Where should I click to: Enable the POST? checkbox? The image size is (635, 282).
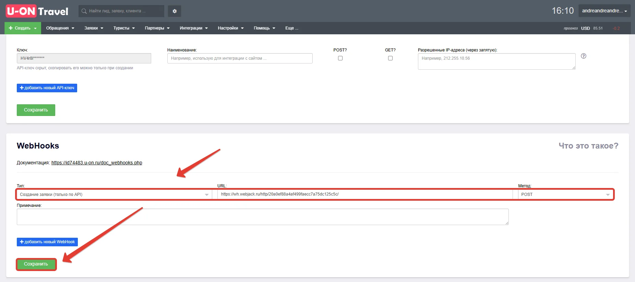pyautogui.click(x=340, y=58)
